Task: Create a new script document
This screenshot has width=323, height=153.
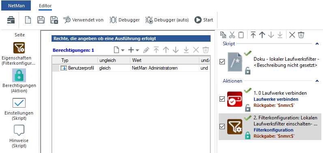Action: [28, 20]
